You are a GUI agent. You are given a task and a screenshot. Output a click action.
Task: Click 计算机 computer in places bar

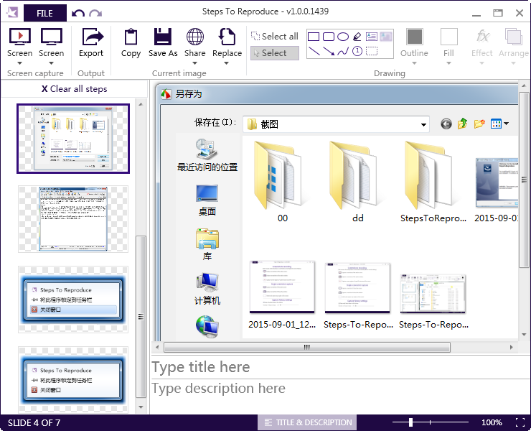207,289
